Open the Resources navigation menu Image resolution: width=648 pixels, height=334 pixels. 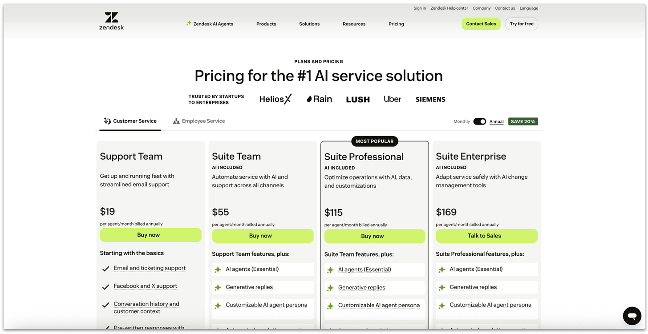(354, 24)
